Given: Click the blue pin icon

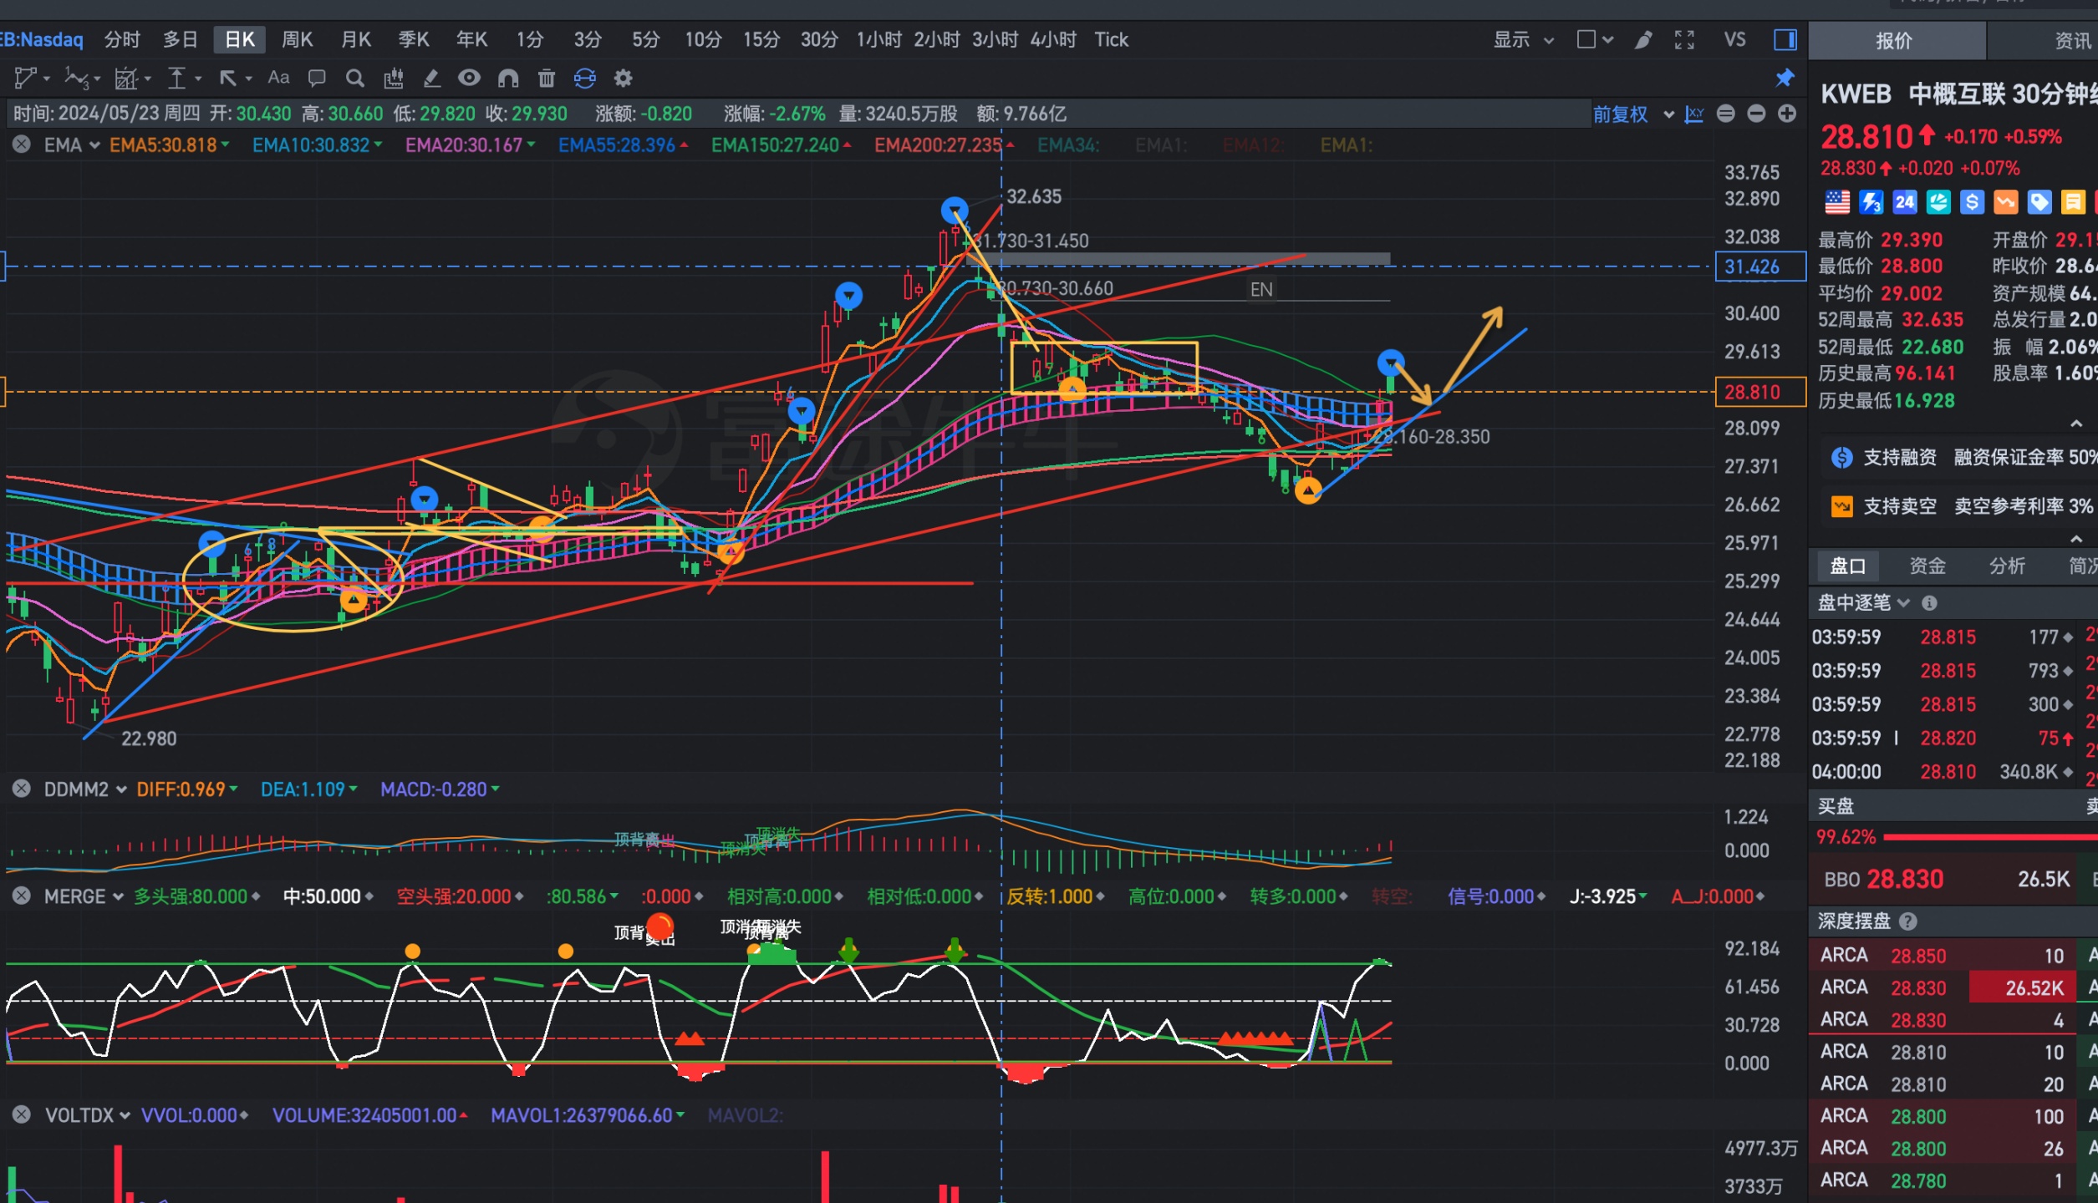Looking at the screenshot, I should [x=1785, y=79].
